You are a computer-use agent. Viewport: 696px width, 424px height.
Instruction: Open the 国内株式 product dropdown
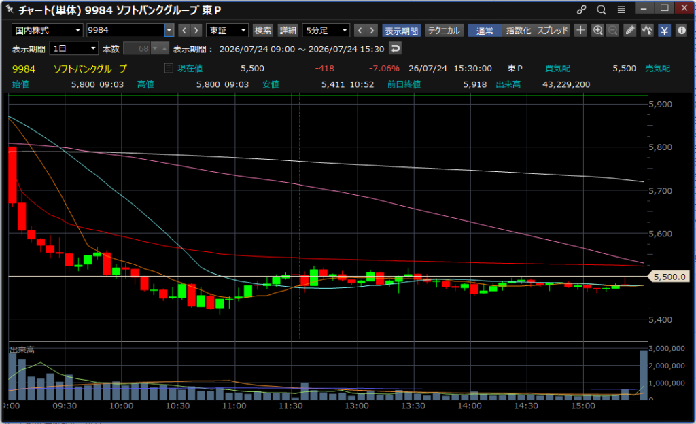click(48, 30)
